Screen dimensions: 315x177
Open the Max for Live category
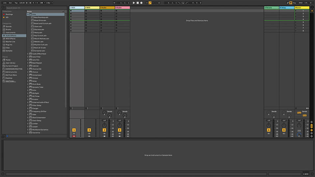(10, 41)
